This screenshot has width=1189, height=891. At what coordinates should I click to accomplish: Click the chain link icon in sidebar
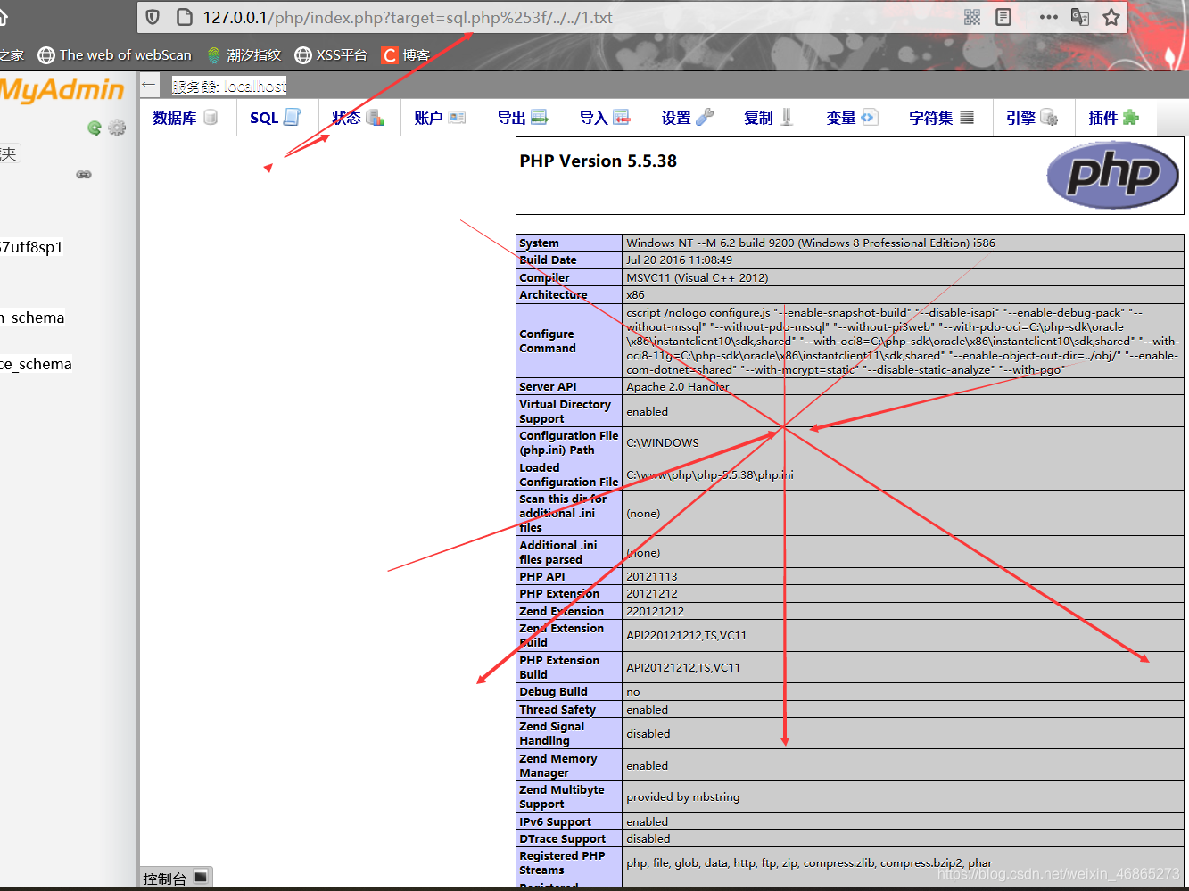click(x=84, y=175)
